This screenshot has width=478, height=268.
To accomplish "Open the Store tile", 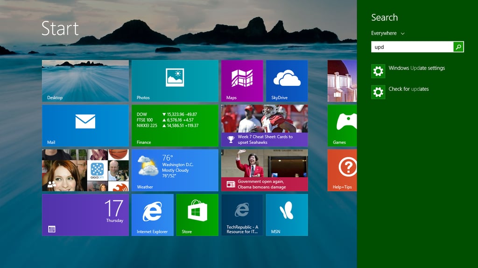I will point(197,215).
